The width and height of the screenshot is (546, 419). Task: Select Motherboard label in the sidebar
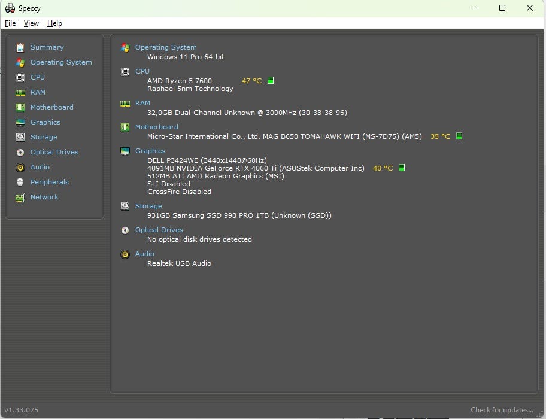52,107
